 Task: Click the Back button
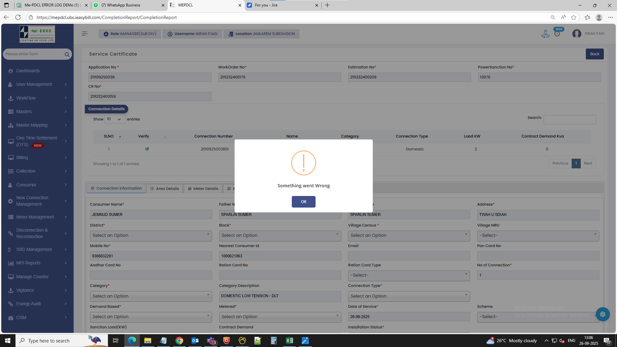pyautogui.click(x=595, y=54)
